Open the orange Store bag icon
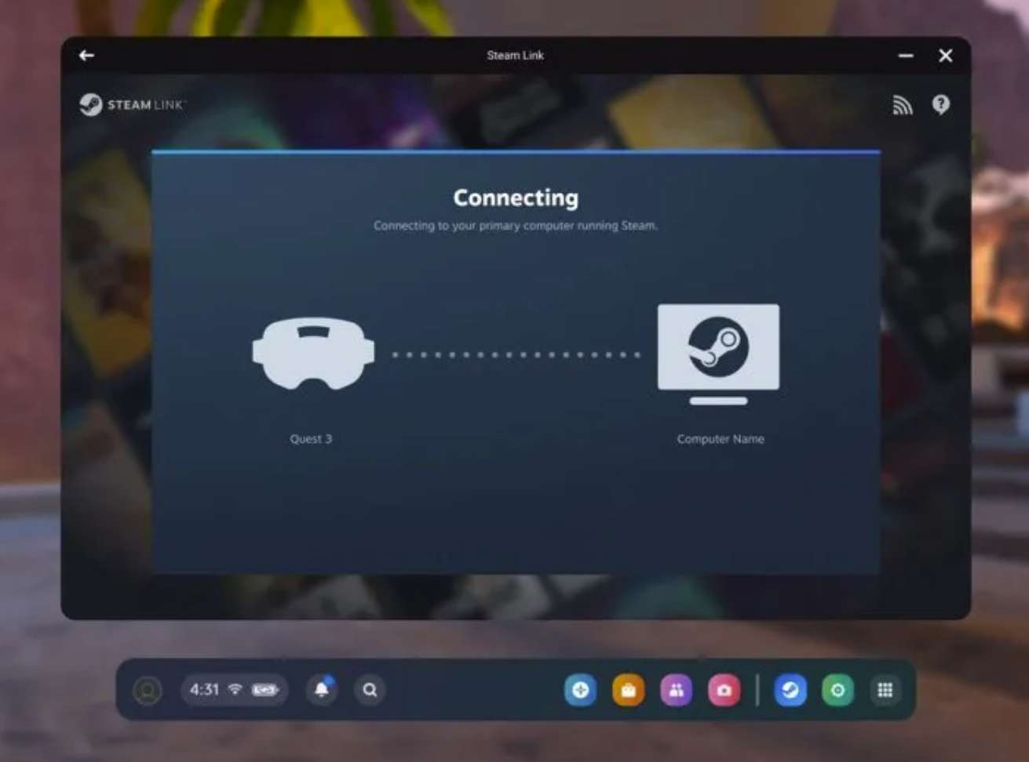Screen dimensions: 1029x762 [628, 690]
